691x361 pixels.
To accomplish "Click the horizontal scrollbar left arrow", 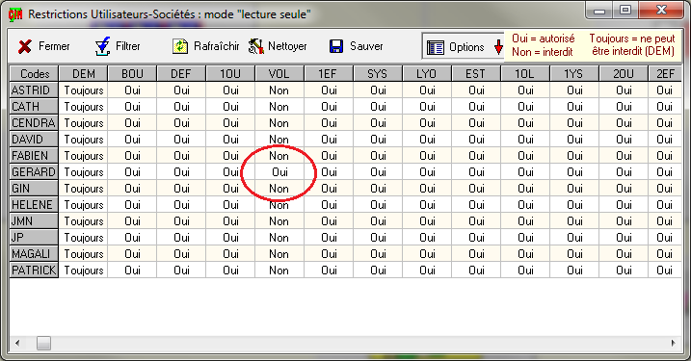I will click(17, 343).
